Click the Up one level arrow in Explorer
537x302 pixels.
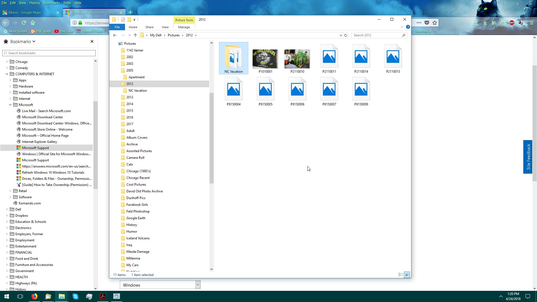pos(135,35)
